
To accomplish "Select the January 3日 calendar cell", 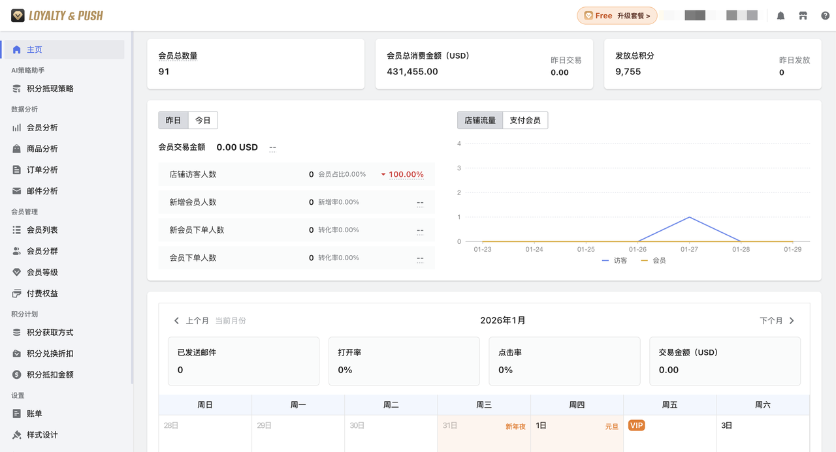I will coord(763,430).
